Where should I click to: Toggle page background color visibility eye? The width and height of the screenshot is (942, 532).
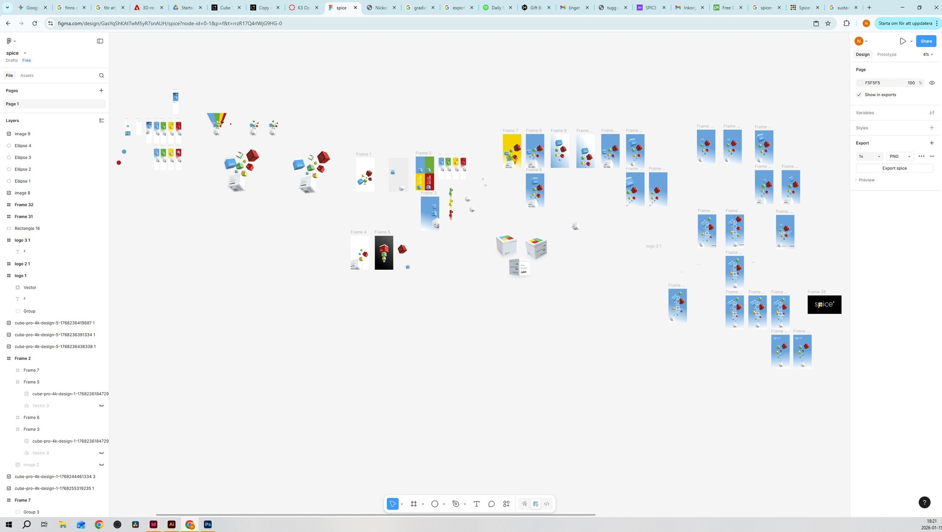tap(932, 83)
